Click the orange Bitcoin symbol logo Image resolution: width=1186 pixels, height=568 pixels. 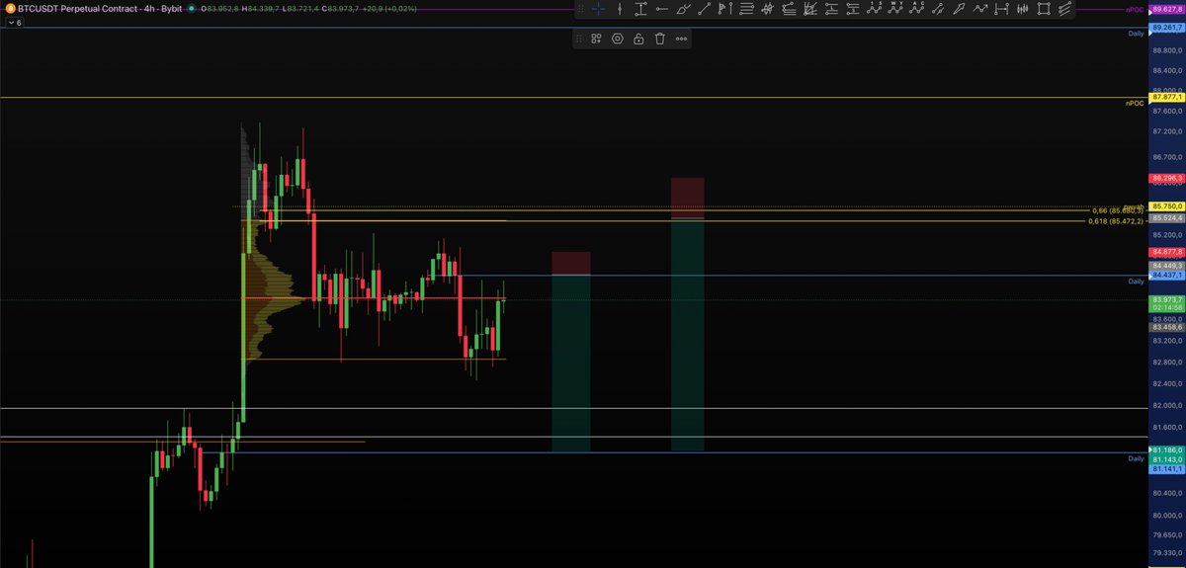9,8
